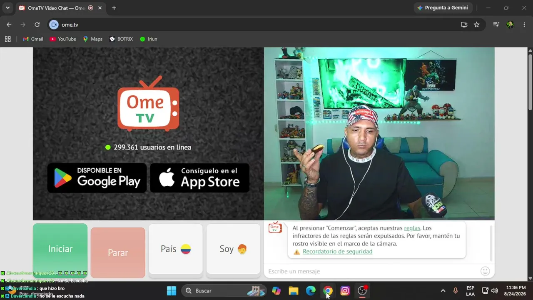Image resolution: width=533 pixels, height=300 pixels.
Task: Open a new browser tab
Action: tap(114, 8)
